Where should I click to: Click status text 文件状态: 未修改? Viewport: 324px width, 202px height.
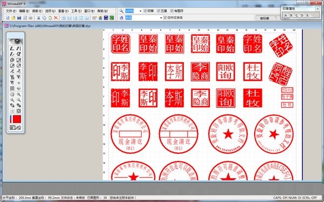coord(73,198)
